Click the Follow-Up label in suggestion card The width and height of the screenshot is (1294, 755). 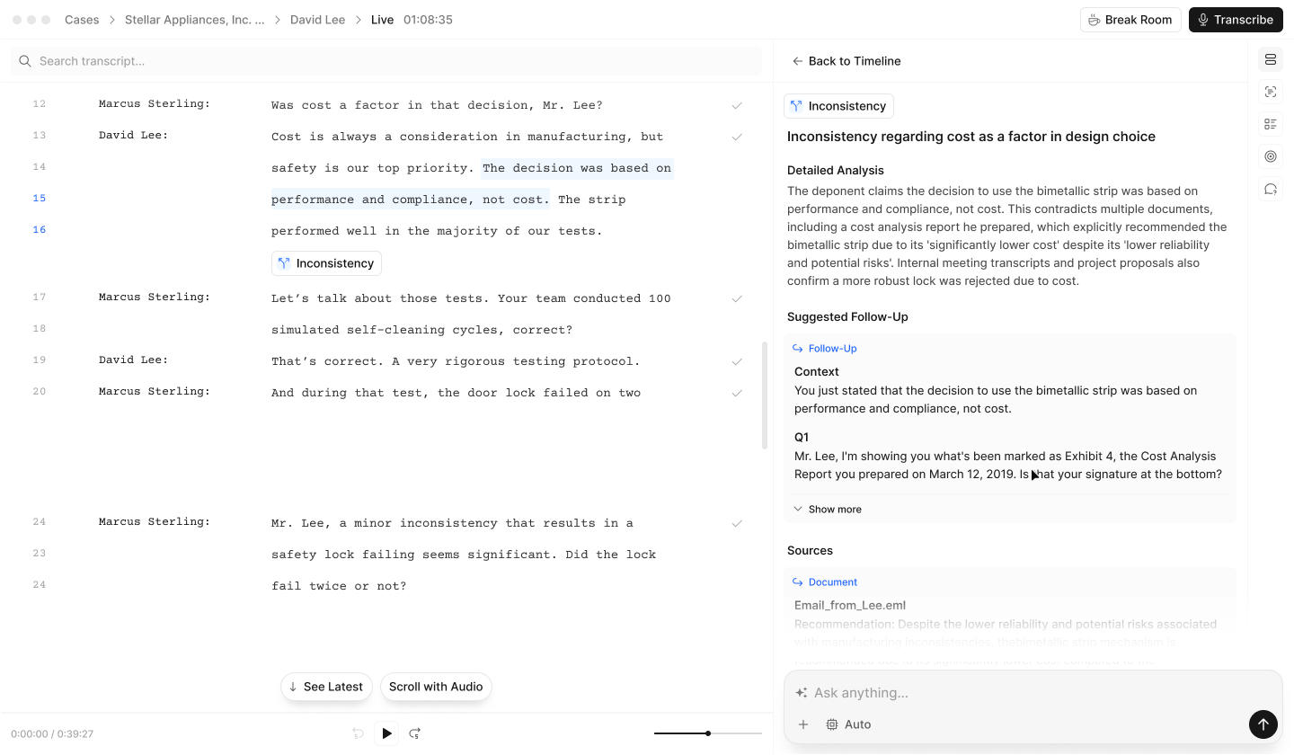(824, 349)
